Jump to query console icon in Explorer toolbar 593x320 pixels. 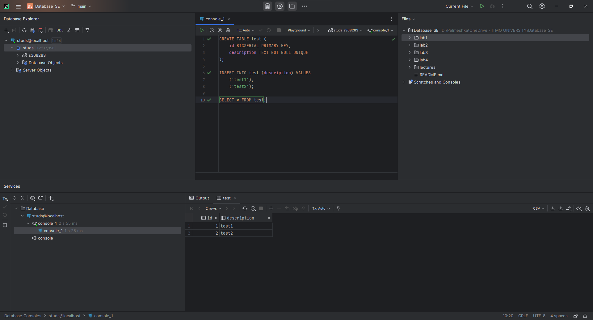point(77,30)
